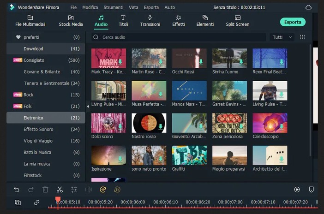Select the preferiti category

pyautogui.click(x=46, y=37)
